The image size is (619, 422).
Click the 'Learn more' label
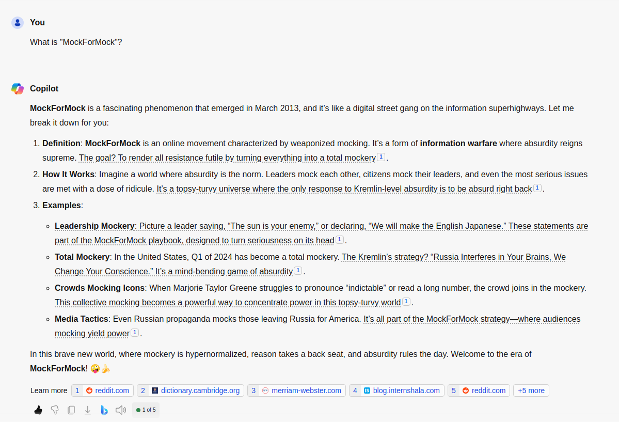(x=49, y=390)
